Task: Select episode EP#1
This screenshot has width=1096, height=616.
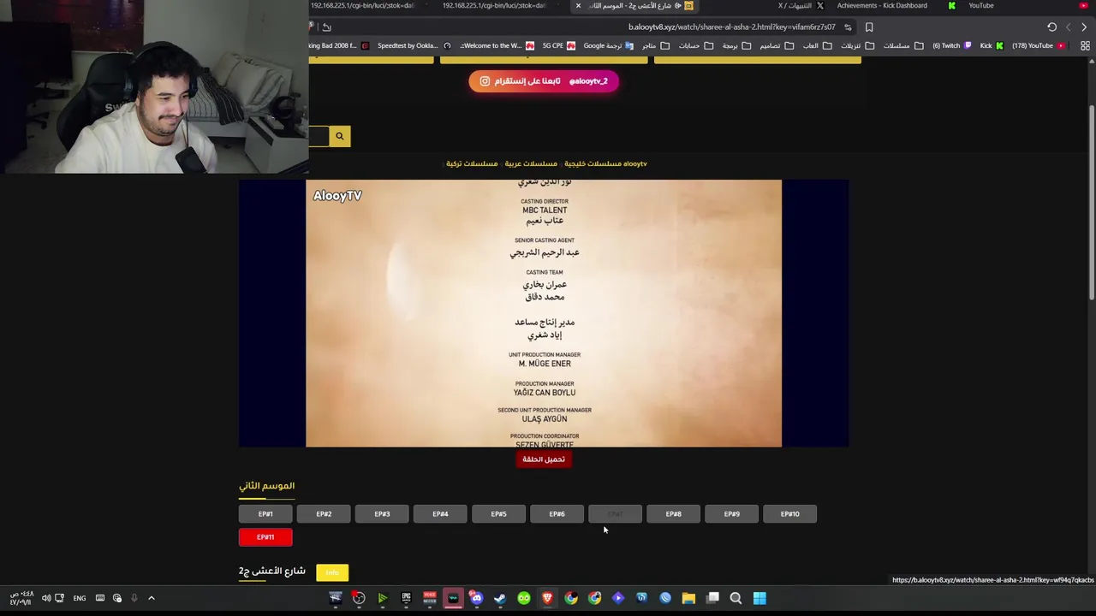Action: [x=265, y=514]
